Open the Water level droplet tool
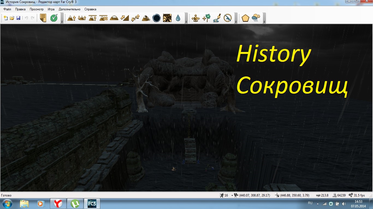The height and width of the screenshot is (209, 373). click(178, 18)
